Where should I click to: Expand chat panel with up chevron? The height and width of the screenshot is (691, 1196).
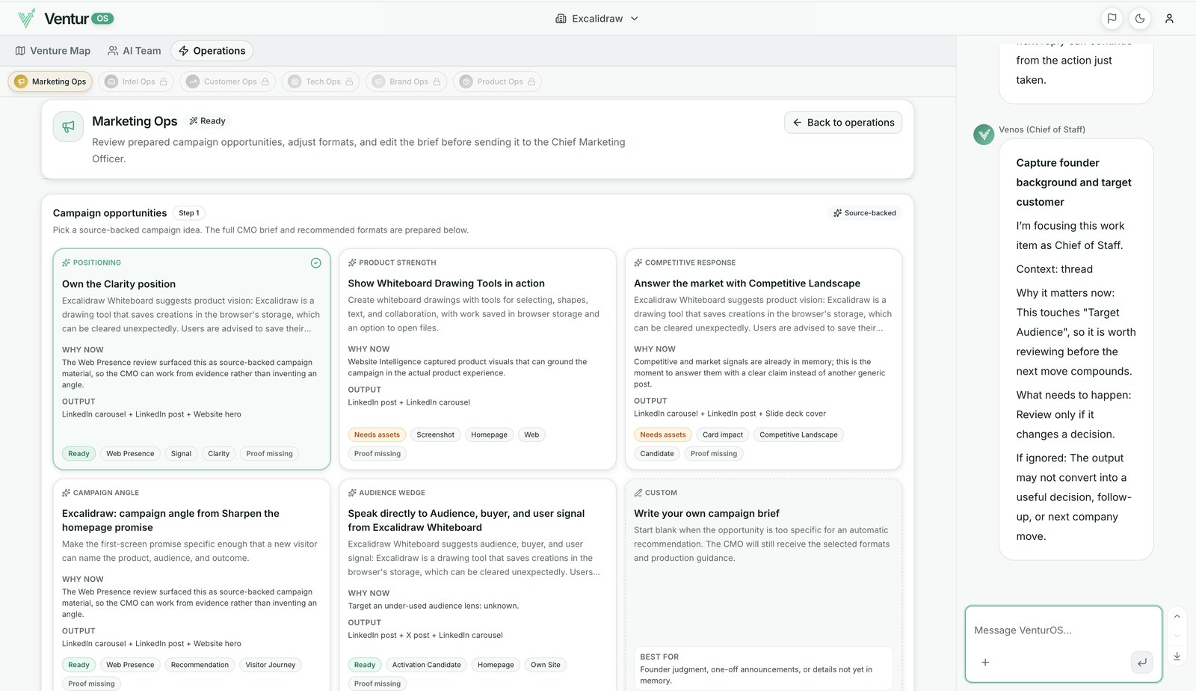1177,617
